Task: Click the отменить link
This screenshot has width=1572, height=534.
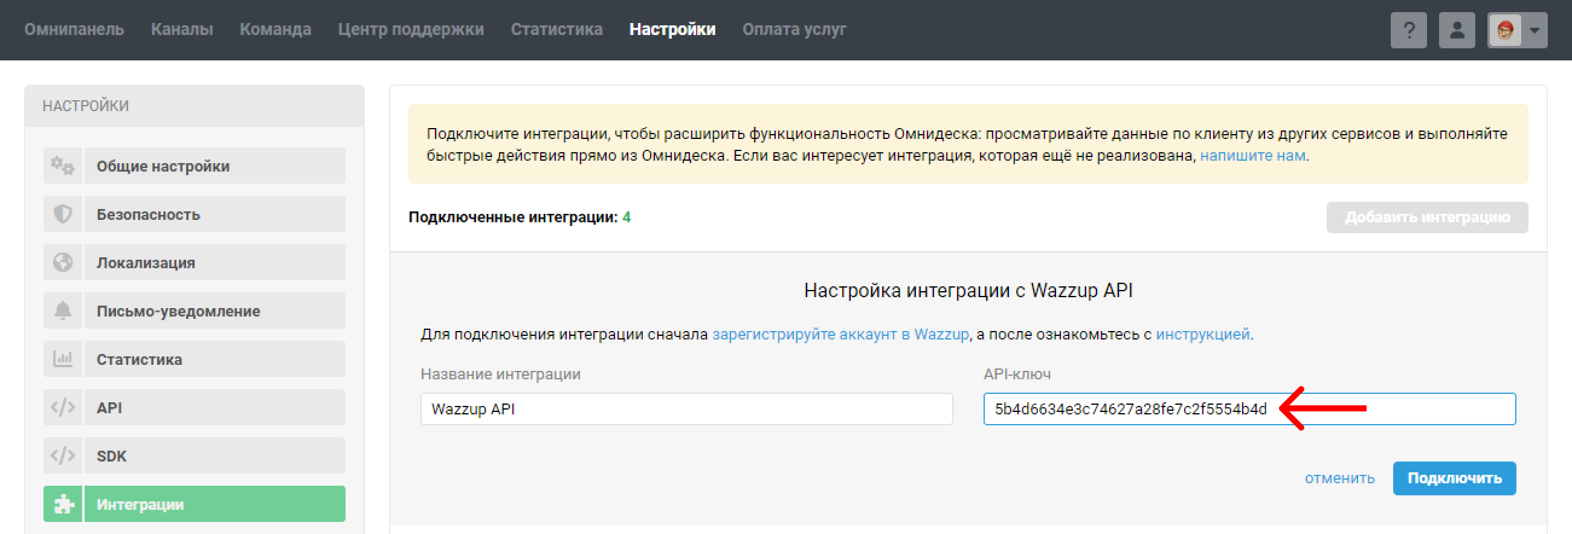Action: tap(1339, 478)
